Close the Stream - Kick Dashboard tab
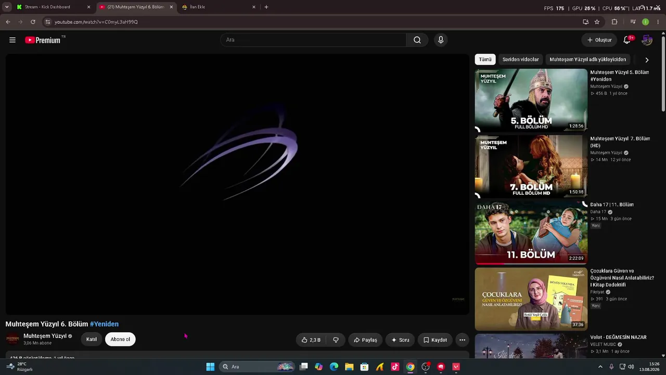 point(88,7)
